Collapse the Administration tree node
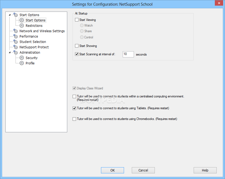The height and width of the screenshot is (179, 225). pos(10,53)
